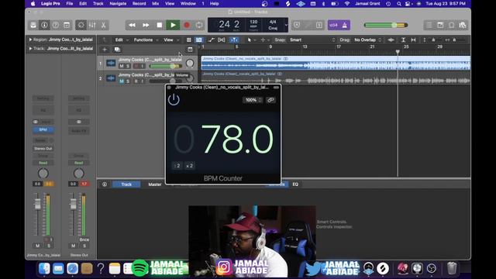Open the List Editors button
Screen dimensions: 496x279
(x=429, y=25)
